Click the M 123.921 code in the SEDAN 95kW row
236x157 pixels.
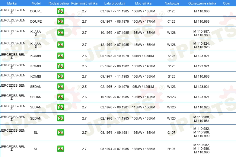[x=202, y=87]
